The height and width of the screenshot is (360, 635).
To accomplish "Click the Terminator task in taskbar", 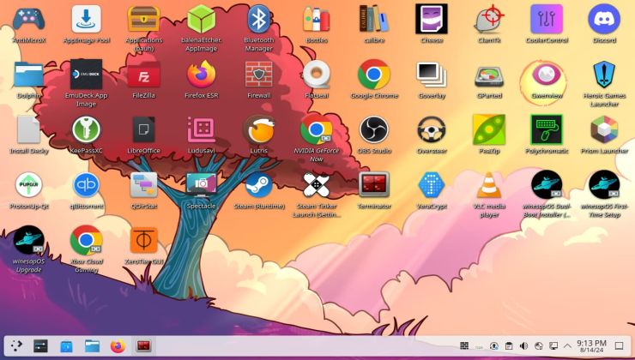I will 143,345.
